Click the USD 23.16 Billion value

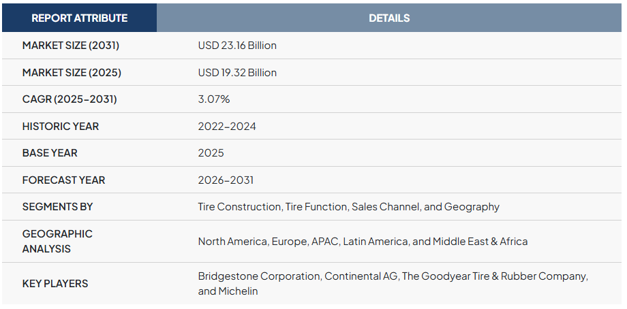(237, 46)
